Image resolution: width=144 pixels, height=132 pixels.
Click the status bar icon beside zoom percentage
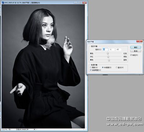9,129
